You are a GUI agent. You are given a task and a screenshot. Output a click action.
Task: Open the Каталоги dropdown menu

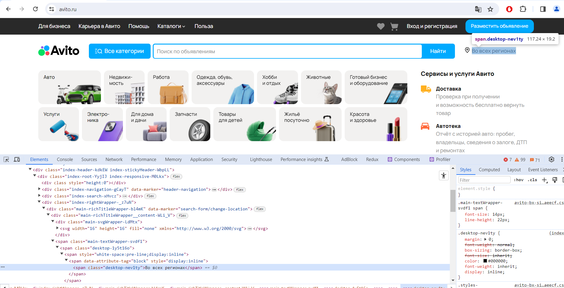pyautogui.click(x=171, y=26)
